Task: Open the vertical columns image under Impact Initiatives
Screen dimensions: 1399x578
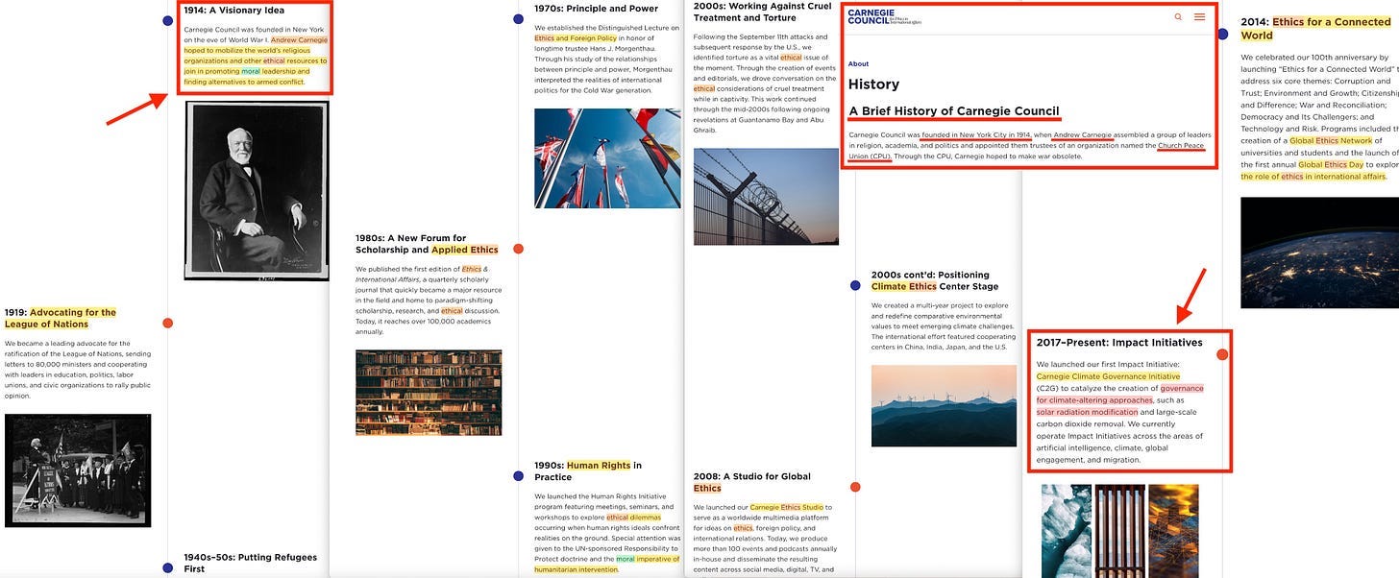Action: pyautogui.click(x=1120, y=530)
